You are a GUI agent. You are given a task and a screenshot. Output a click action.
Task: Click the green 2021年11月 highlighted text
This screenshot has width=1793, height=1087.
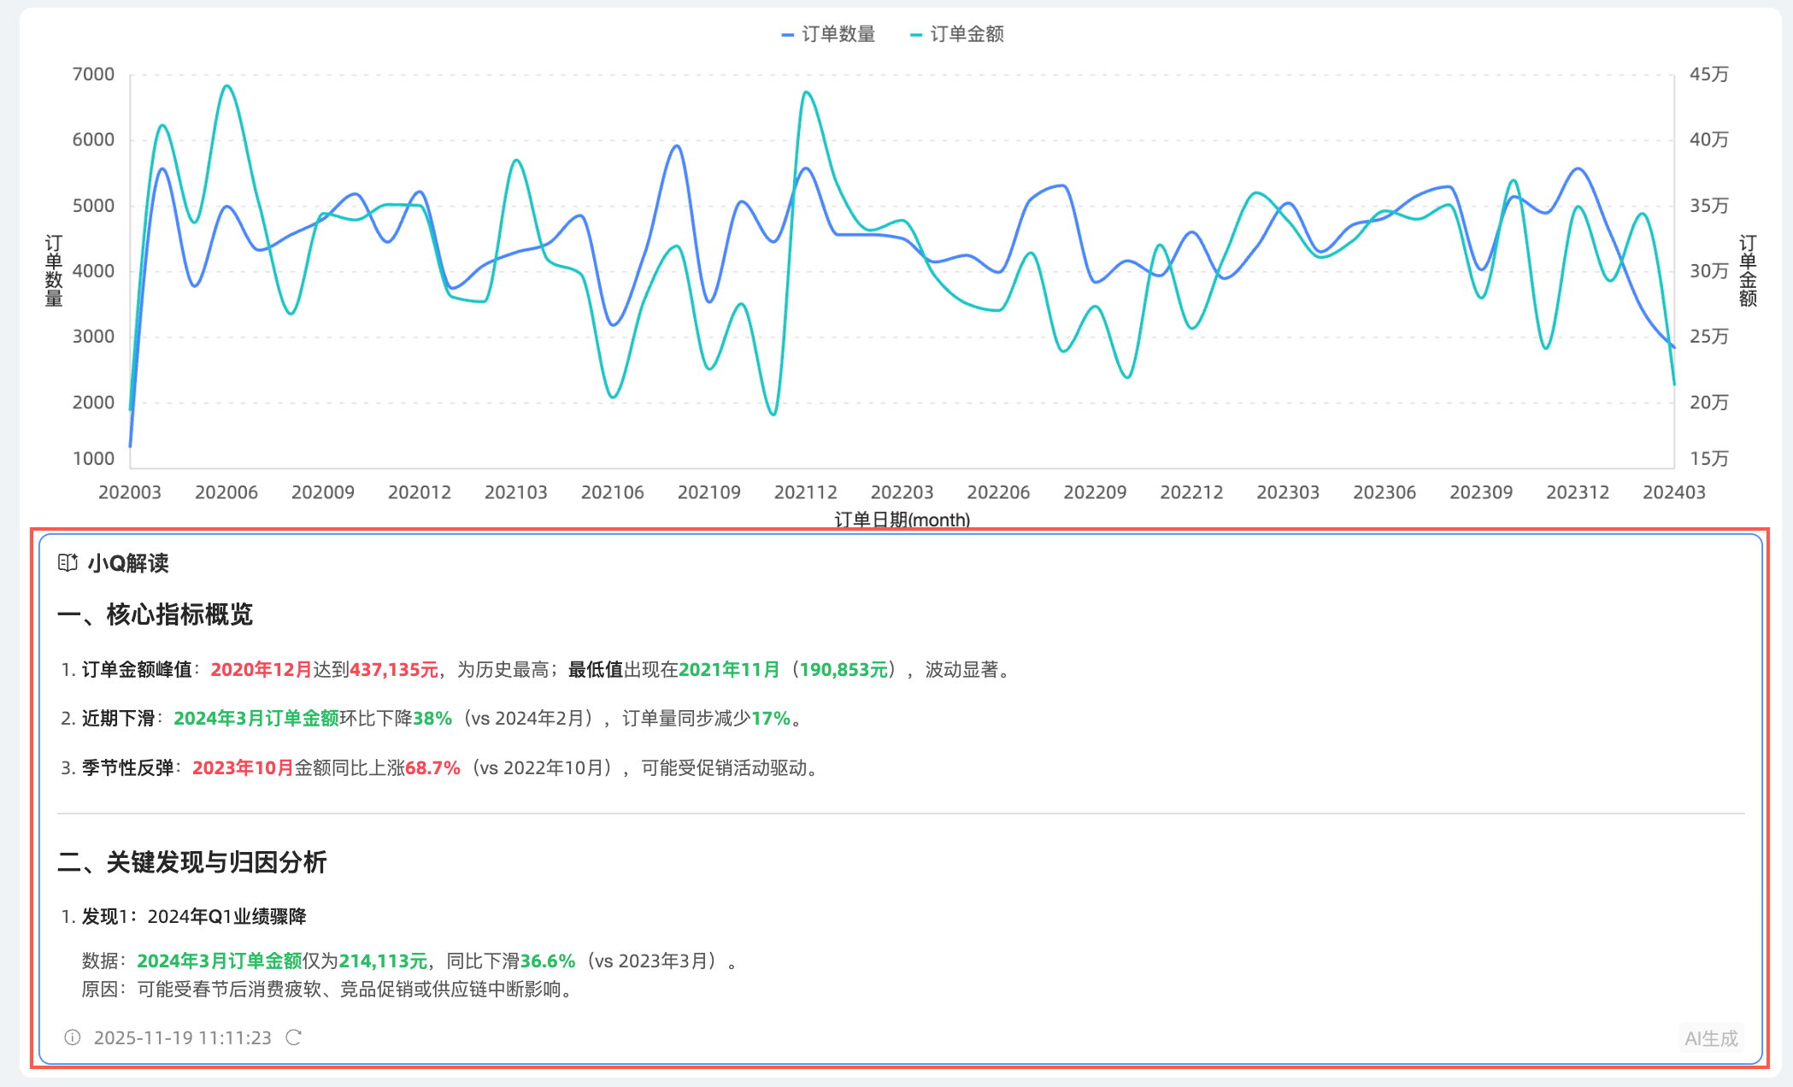(729, 670)
